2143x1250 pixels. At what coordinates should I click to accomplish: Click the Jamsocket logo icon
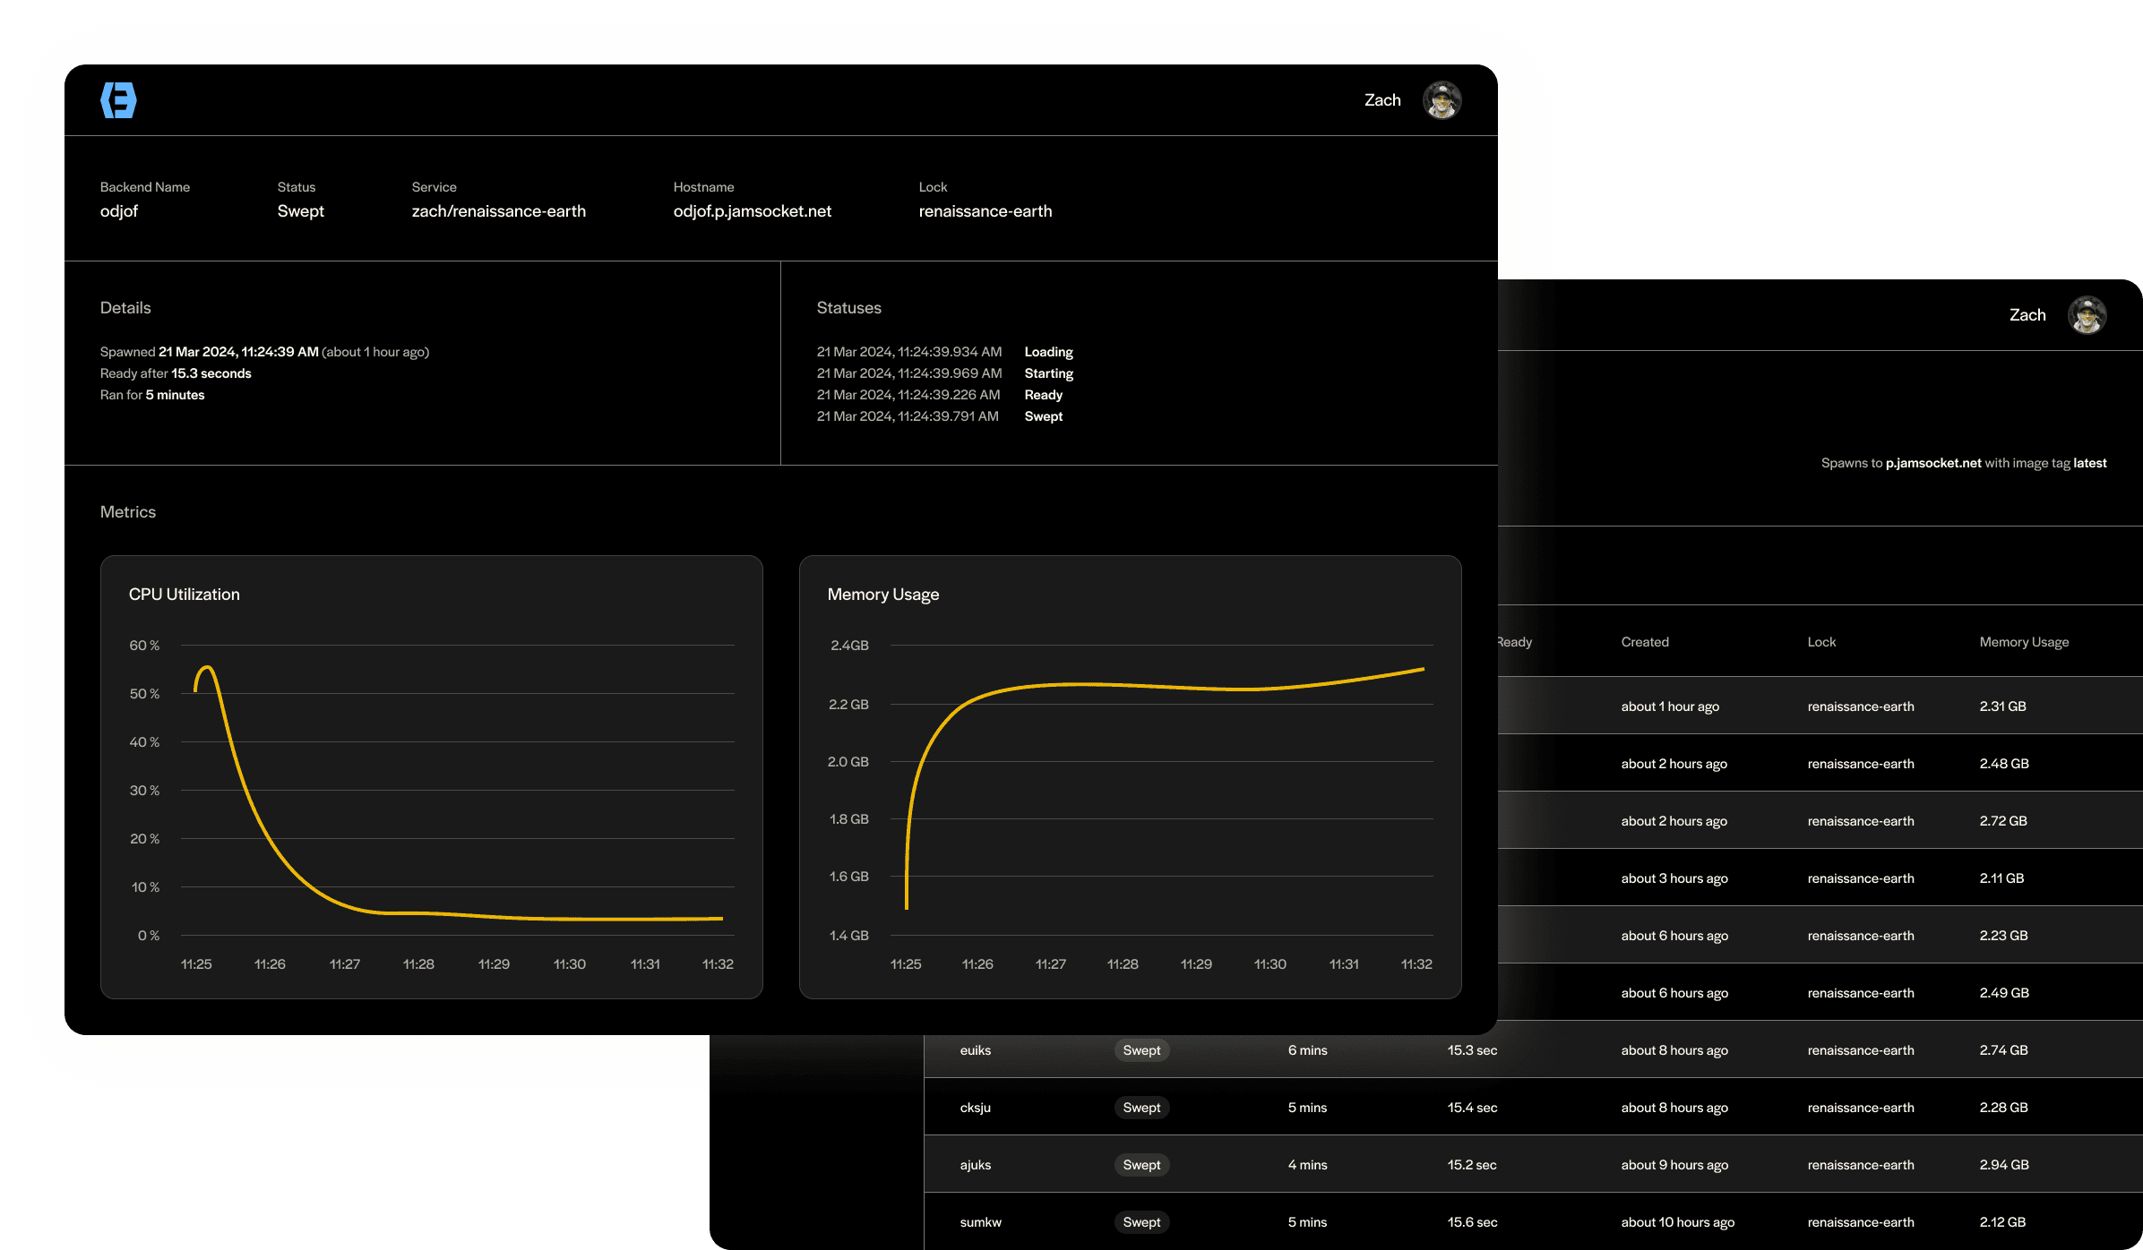118,100
